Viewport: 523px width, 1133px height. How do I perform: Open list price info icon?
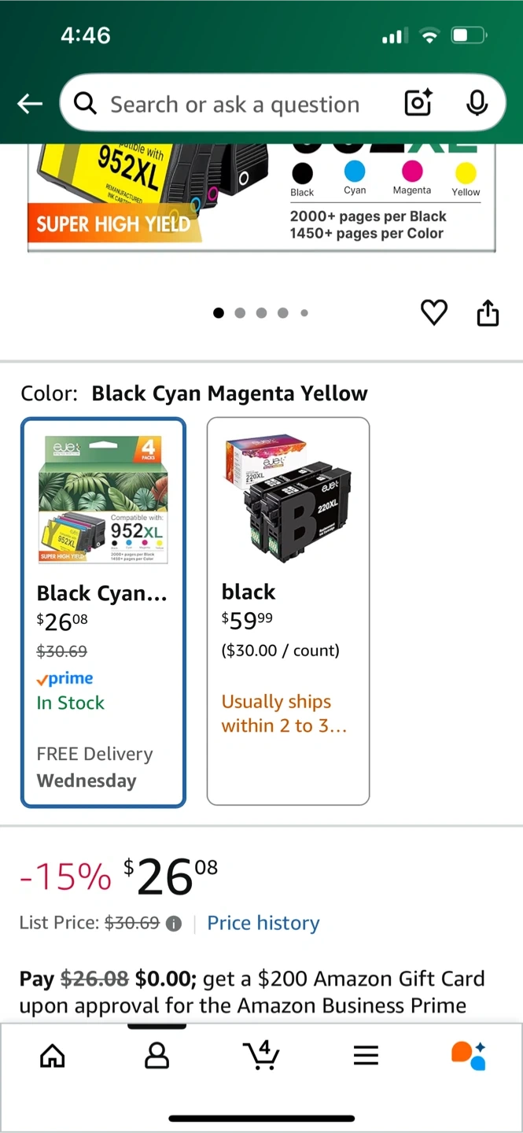[x=174, y=924]
